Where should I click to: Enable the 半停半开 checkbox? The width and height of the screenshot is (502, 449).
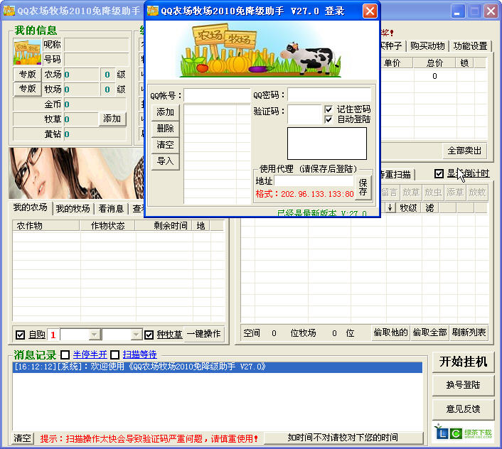[65, 355]
